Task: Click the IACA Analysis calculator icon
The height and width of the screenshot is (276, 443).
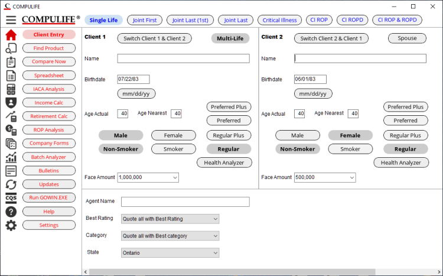Action: (x=11, y=89)
